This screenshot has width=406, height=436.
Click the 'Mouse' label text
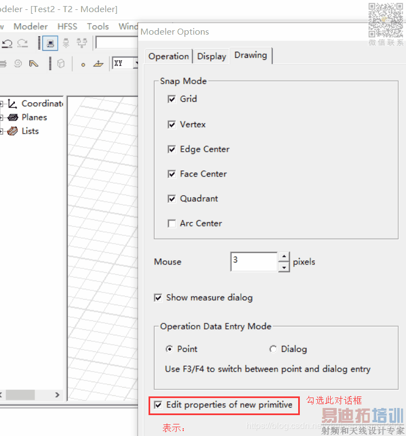(x=168, y=262)
